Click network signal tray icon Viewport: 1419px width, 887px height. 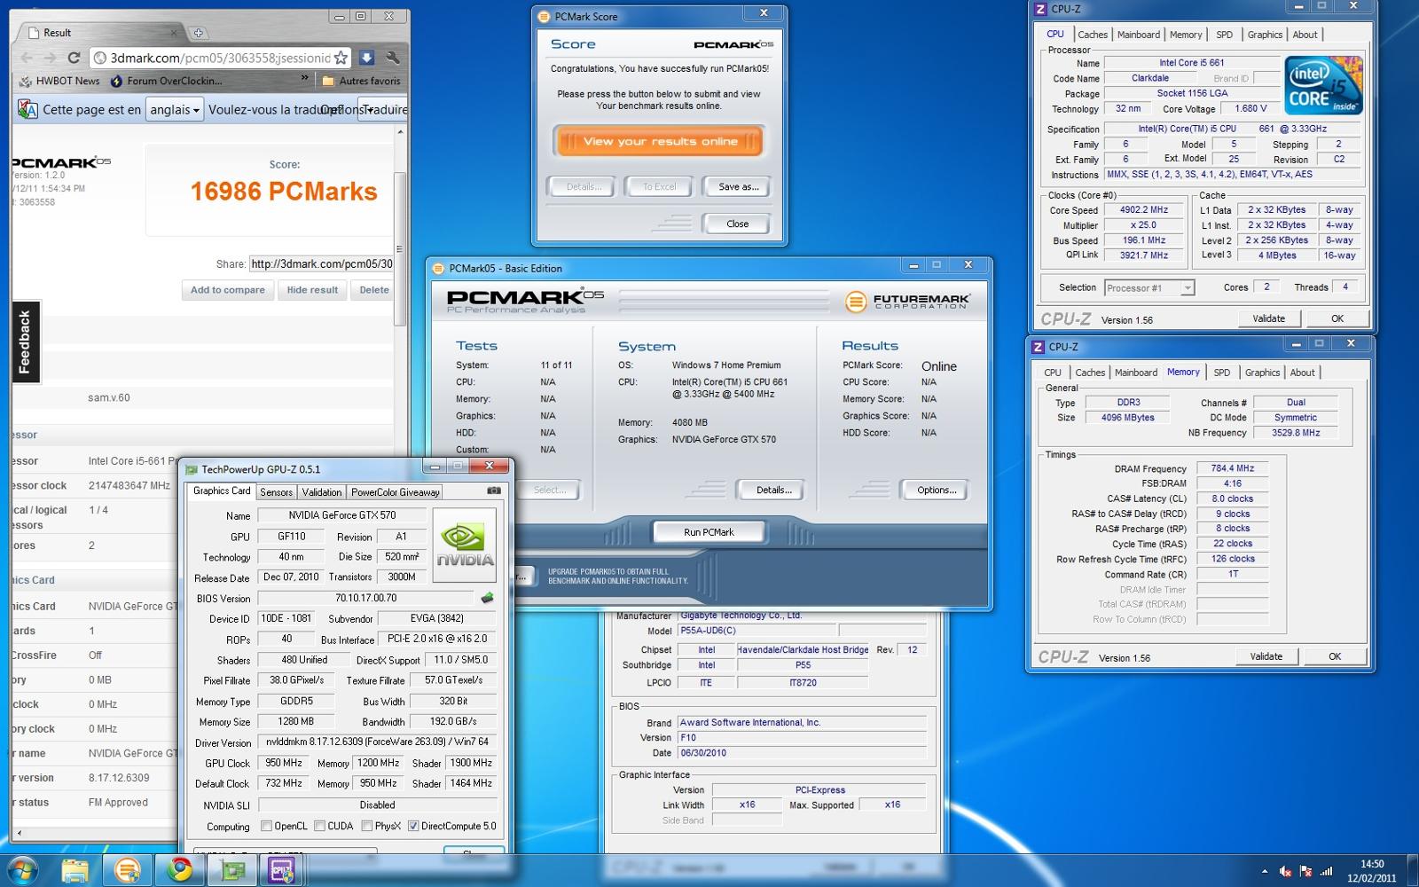pyautogui.click(x=1325, y=871)
